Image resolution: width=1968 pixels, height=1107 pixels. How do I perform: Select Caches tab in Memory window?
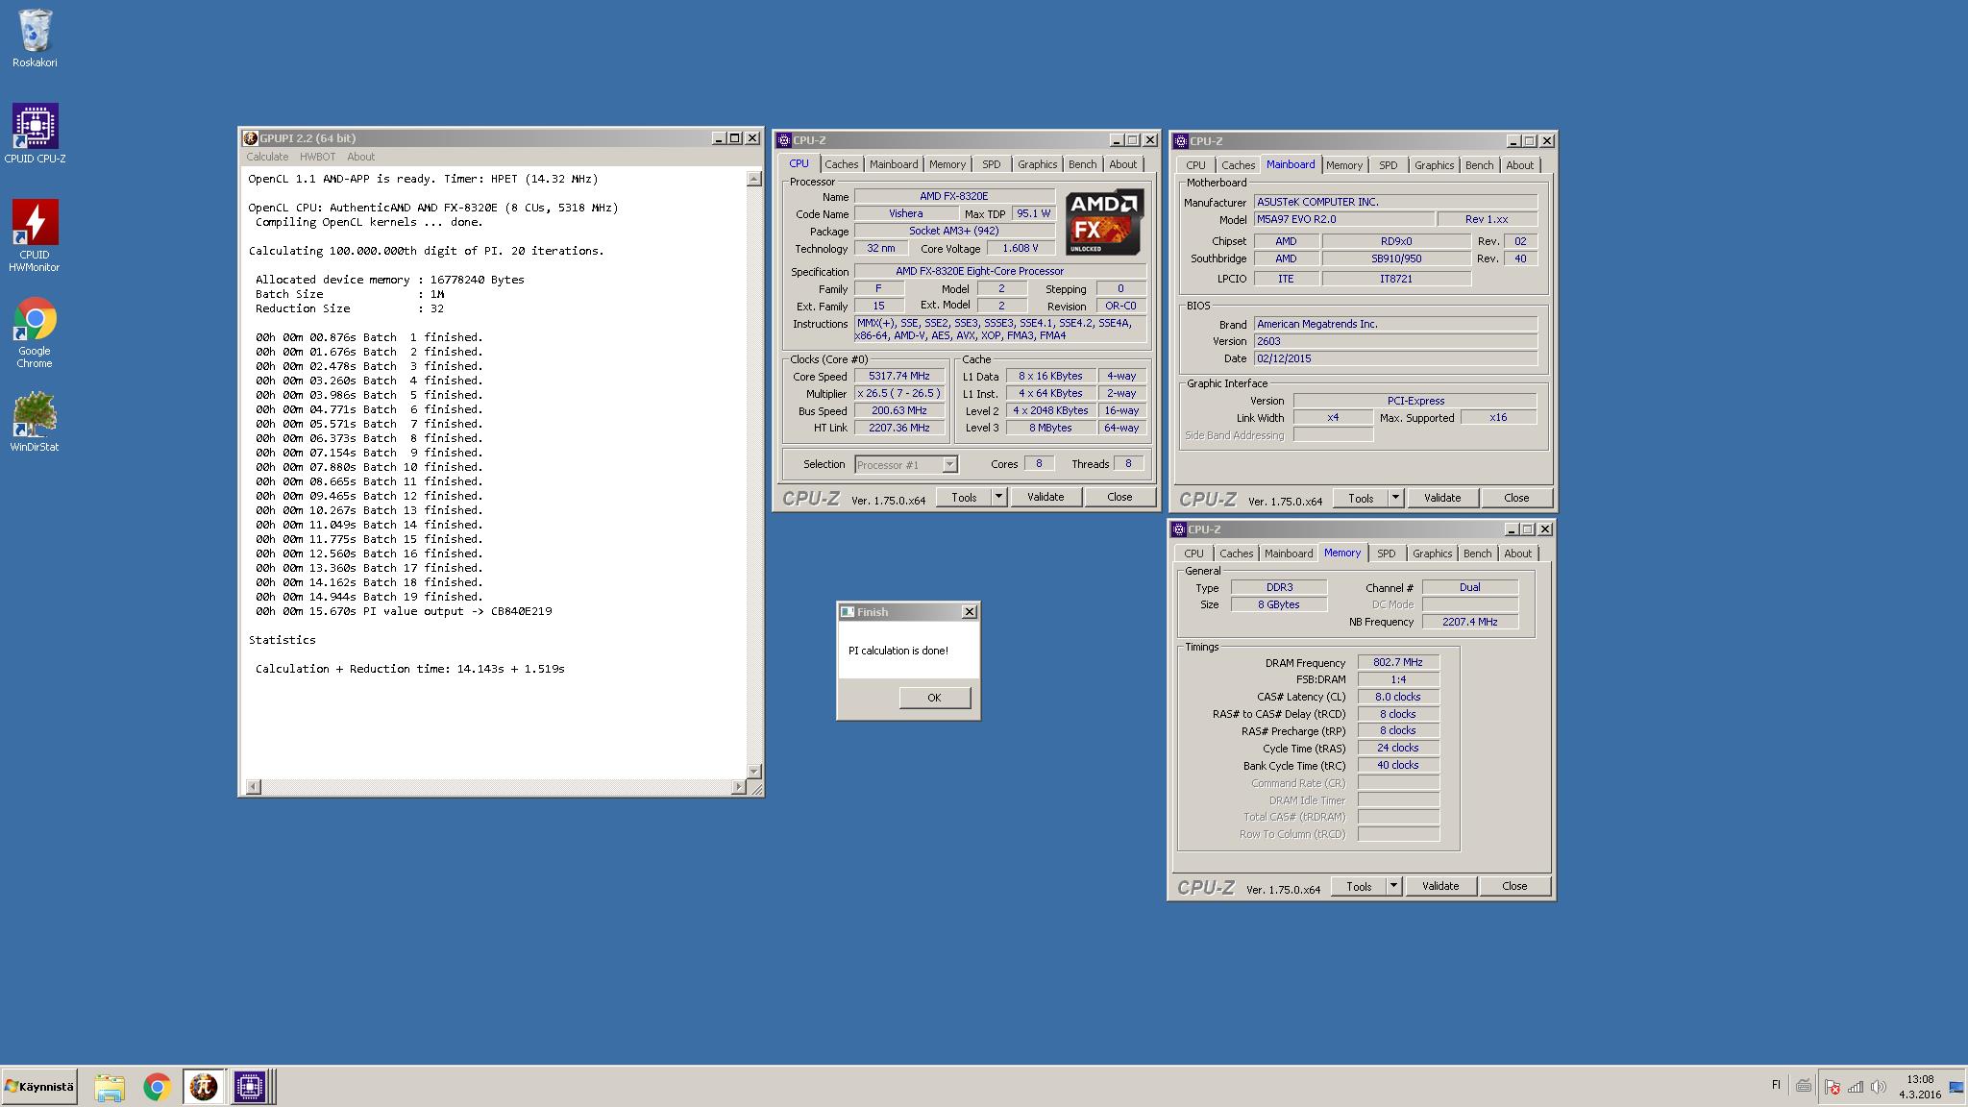[1237, 553]
